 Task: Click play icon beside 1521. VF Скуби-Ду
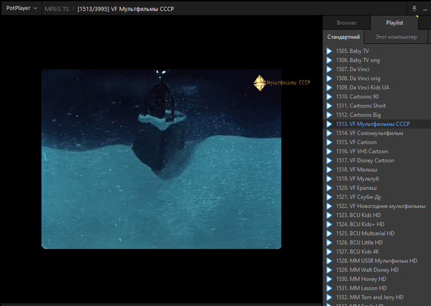[329, 197]
